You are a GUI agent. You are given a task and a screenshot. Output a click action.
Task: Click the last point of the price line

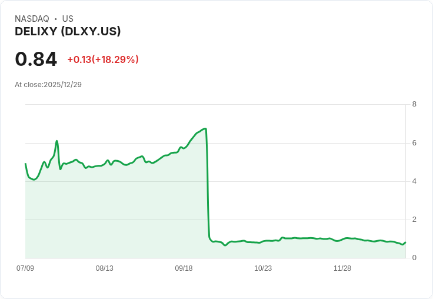click(x=405, y=242)
